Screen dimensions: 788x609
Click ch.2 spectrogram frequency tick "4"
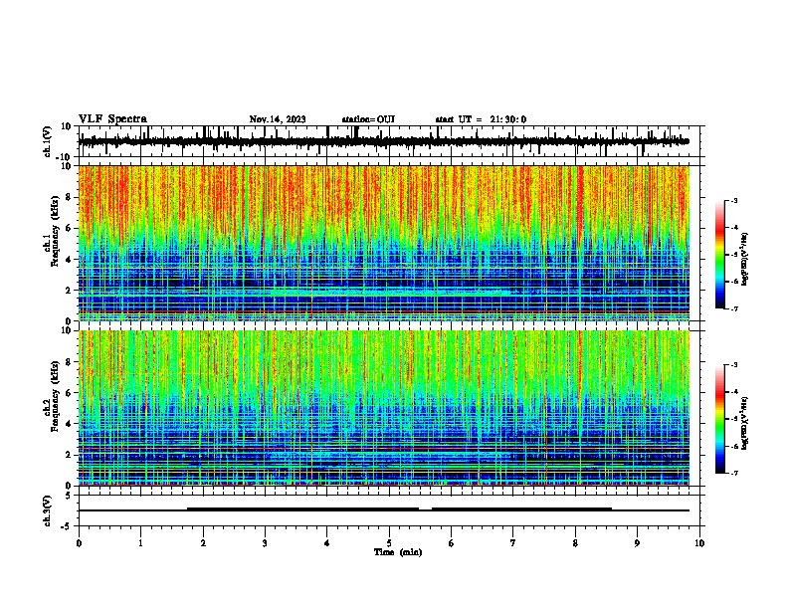click(x=71, y=424)
